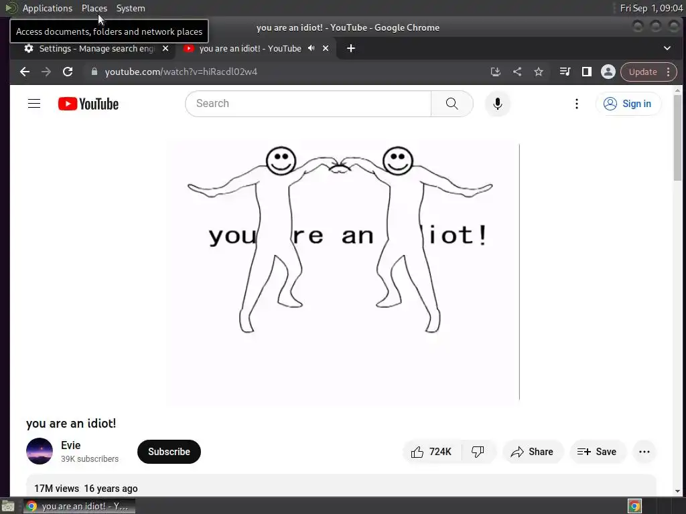The image size is (686, 514).
Task: Start voice search with microphone icon
Action: point(498,104)
